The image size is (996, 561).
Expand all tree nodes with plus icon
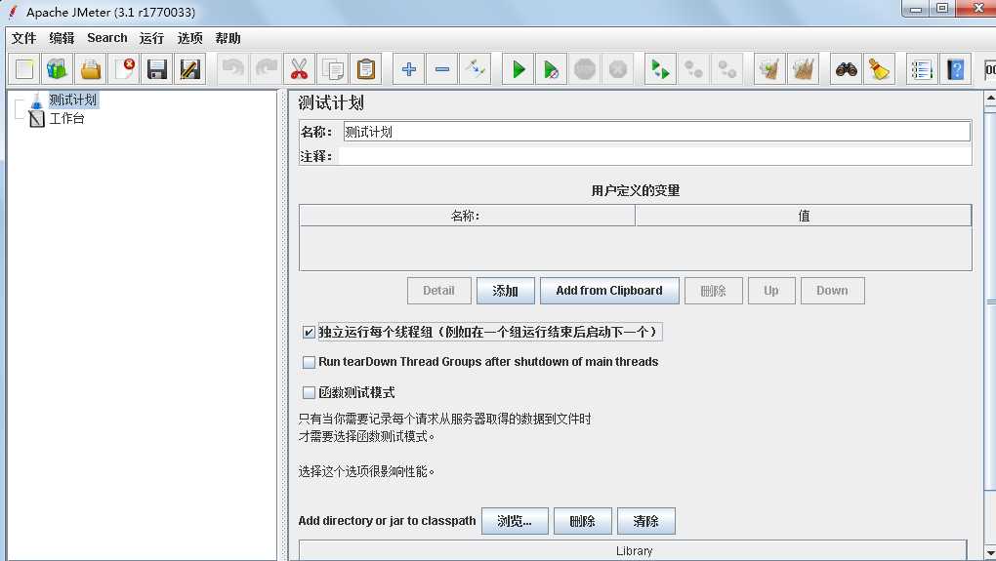408,68
